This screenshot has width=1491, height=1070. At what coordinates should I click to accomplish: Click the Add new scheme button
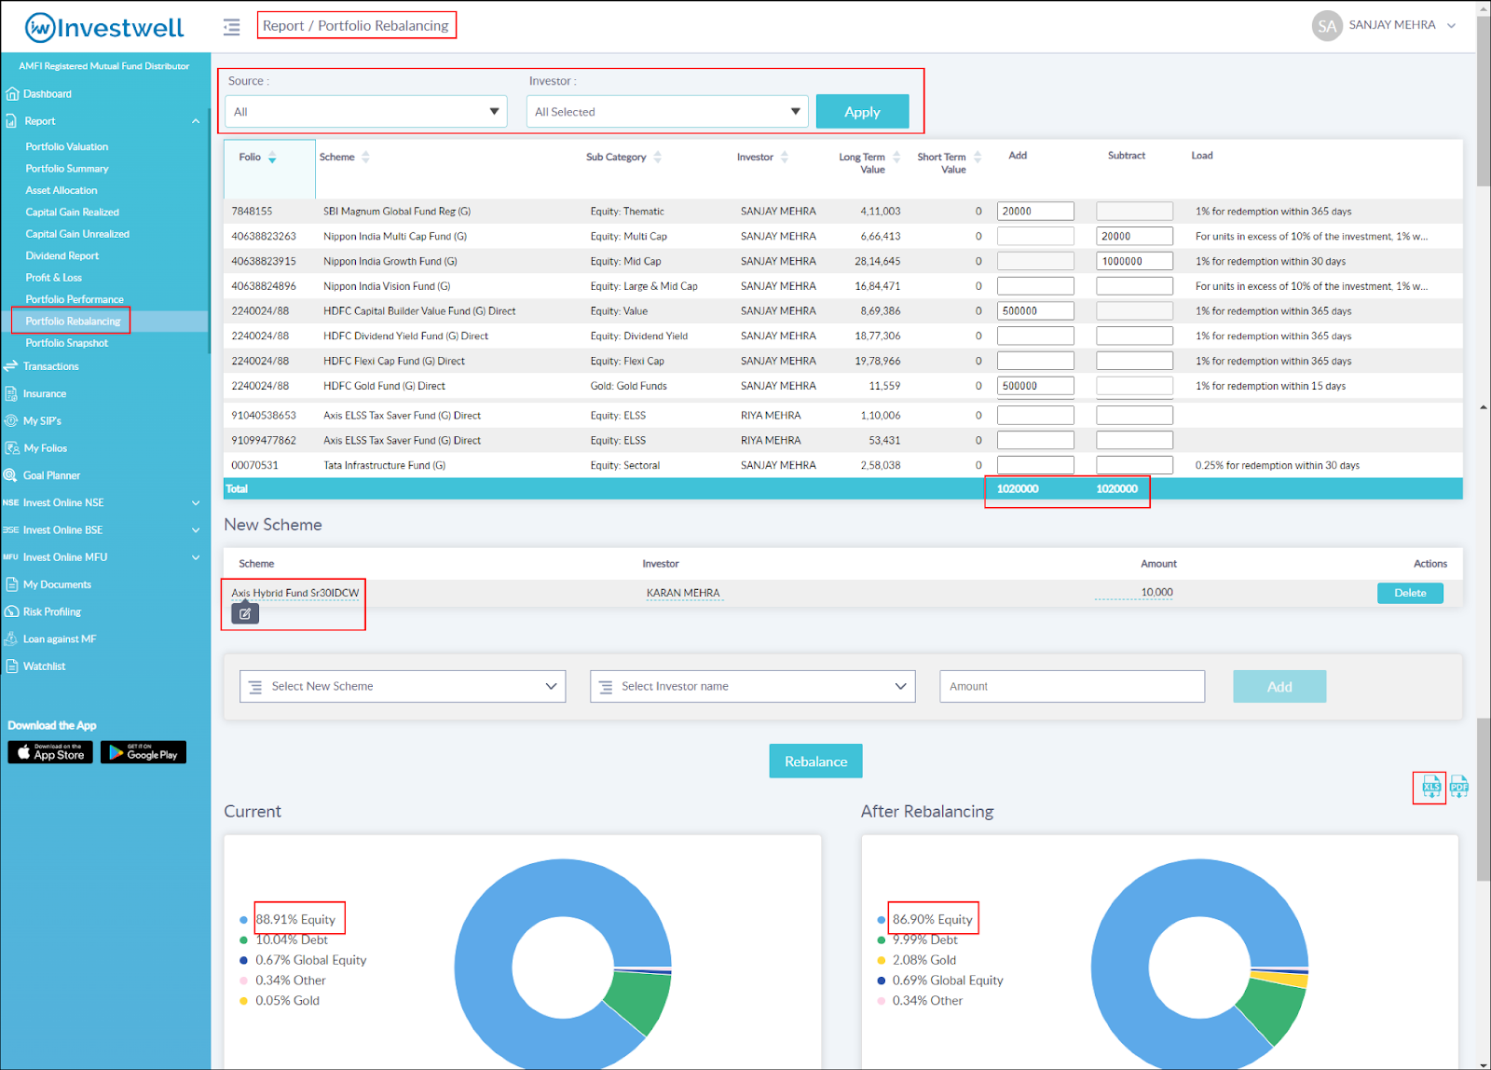pos(1279,687)
